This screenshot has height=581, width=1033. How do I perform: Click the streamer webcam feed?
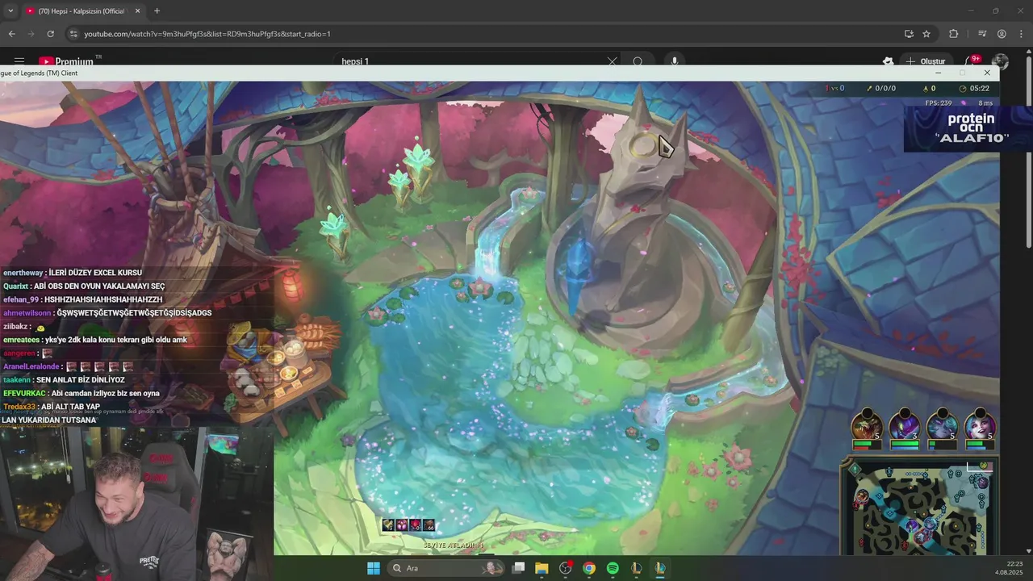coord(136,504)
